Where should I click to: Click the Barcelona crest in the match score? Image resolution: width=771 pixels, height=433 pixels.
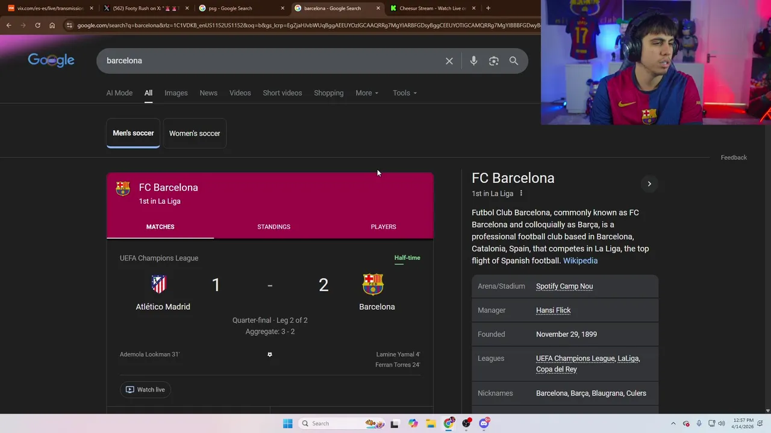(x=373, y=284)
